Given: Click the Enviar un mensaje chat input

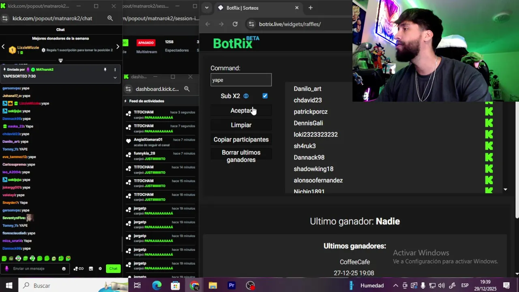Looking at the screenshot, I should (x=36, y=268).
